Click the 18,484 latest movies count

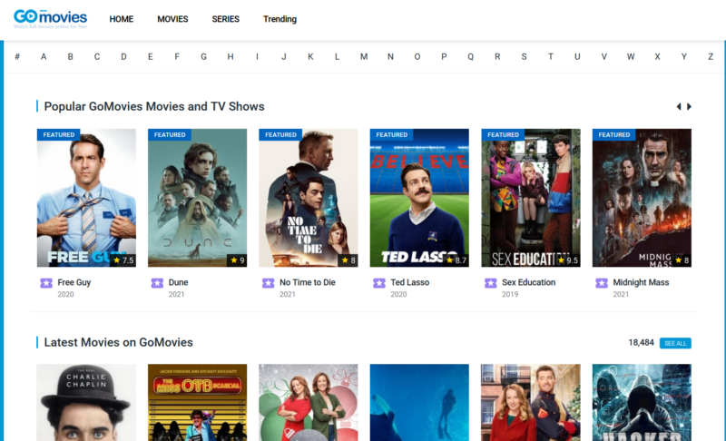pyautogui.click(x=642, y=343)
